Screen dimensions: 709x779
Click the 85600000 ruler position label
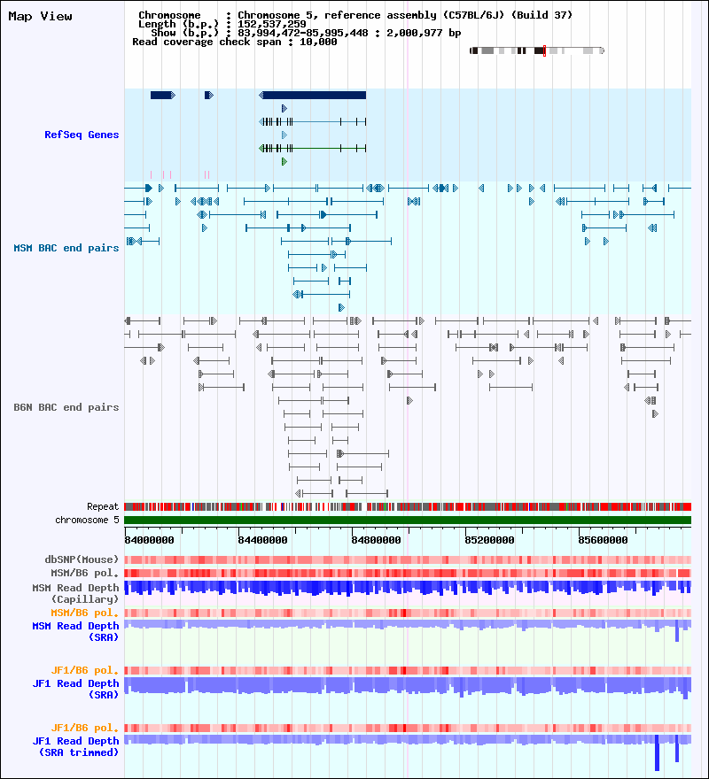[x=603, y=540]
